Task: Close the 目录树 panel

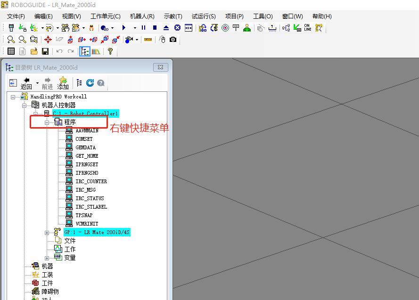Action: tap(161, 67)
